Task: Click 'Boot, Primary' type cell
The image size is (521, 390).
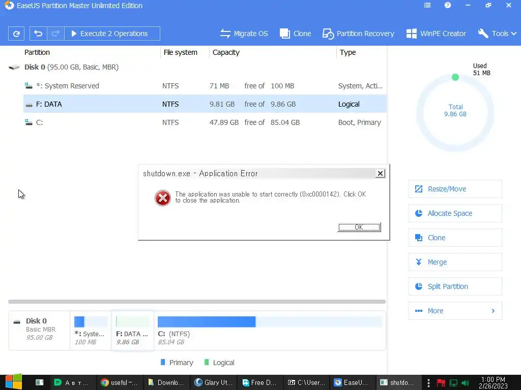Action: point(360,122)
